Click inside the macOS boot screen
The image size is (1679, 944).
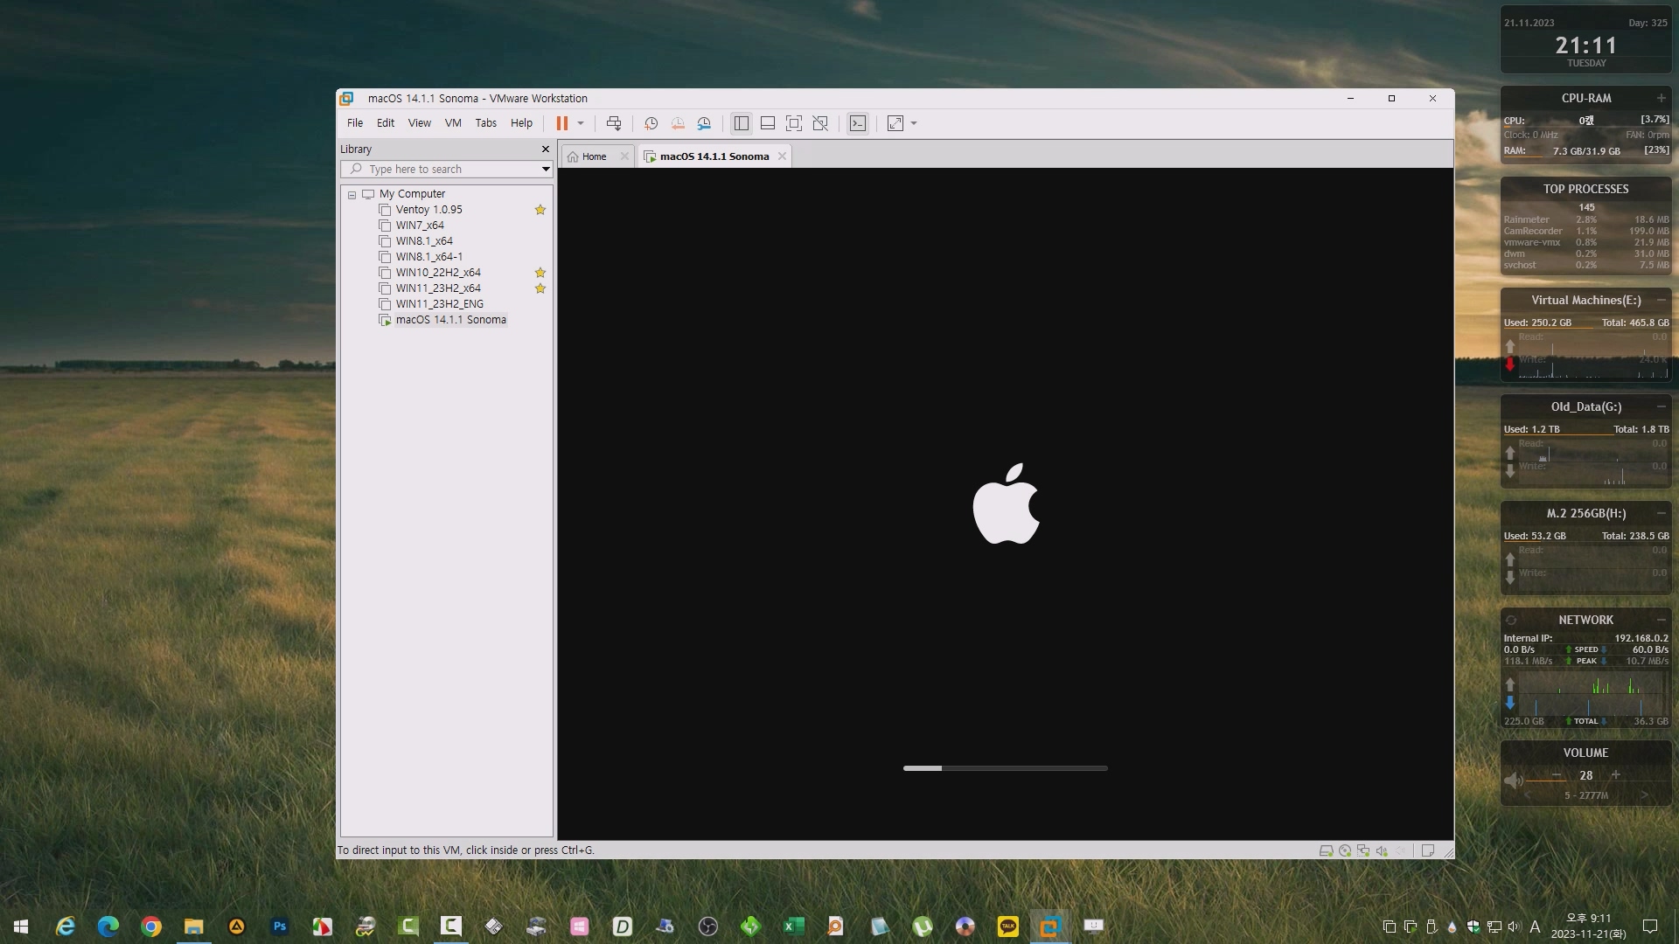pyautogui.click(x=1006, y=503)
